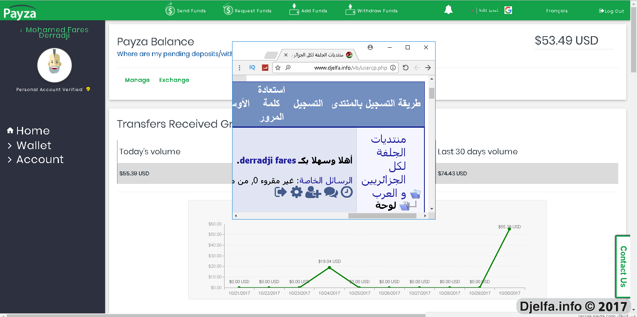
Task: Bookmark page with star icon in popup
Action: coord(278,68)
